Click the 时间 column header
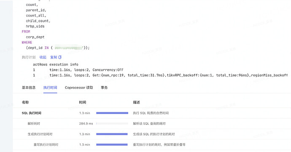Image resolution: width=291 pixels, height=152 pixels. point(83,102)
